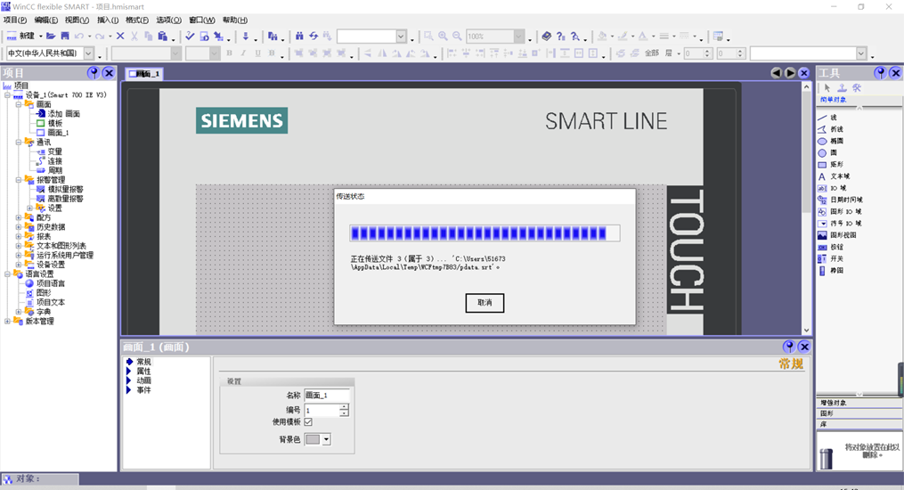Click the Paste clipboard icon

tap(163, 37)
